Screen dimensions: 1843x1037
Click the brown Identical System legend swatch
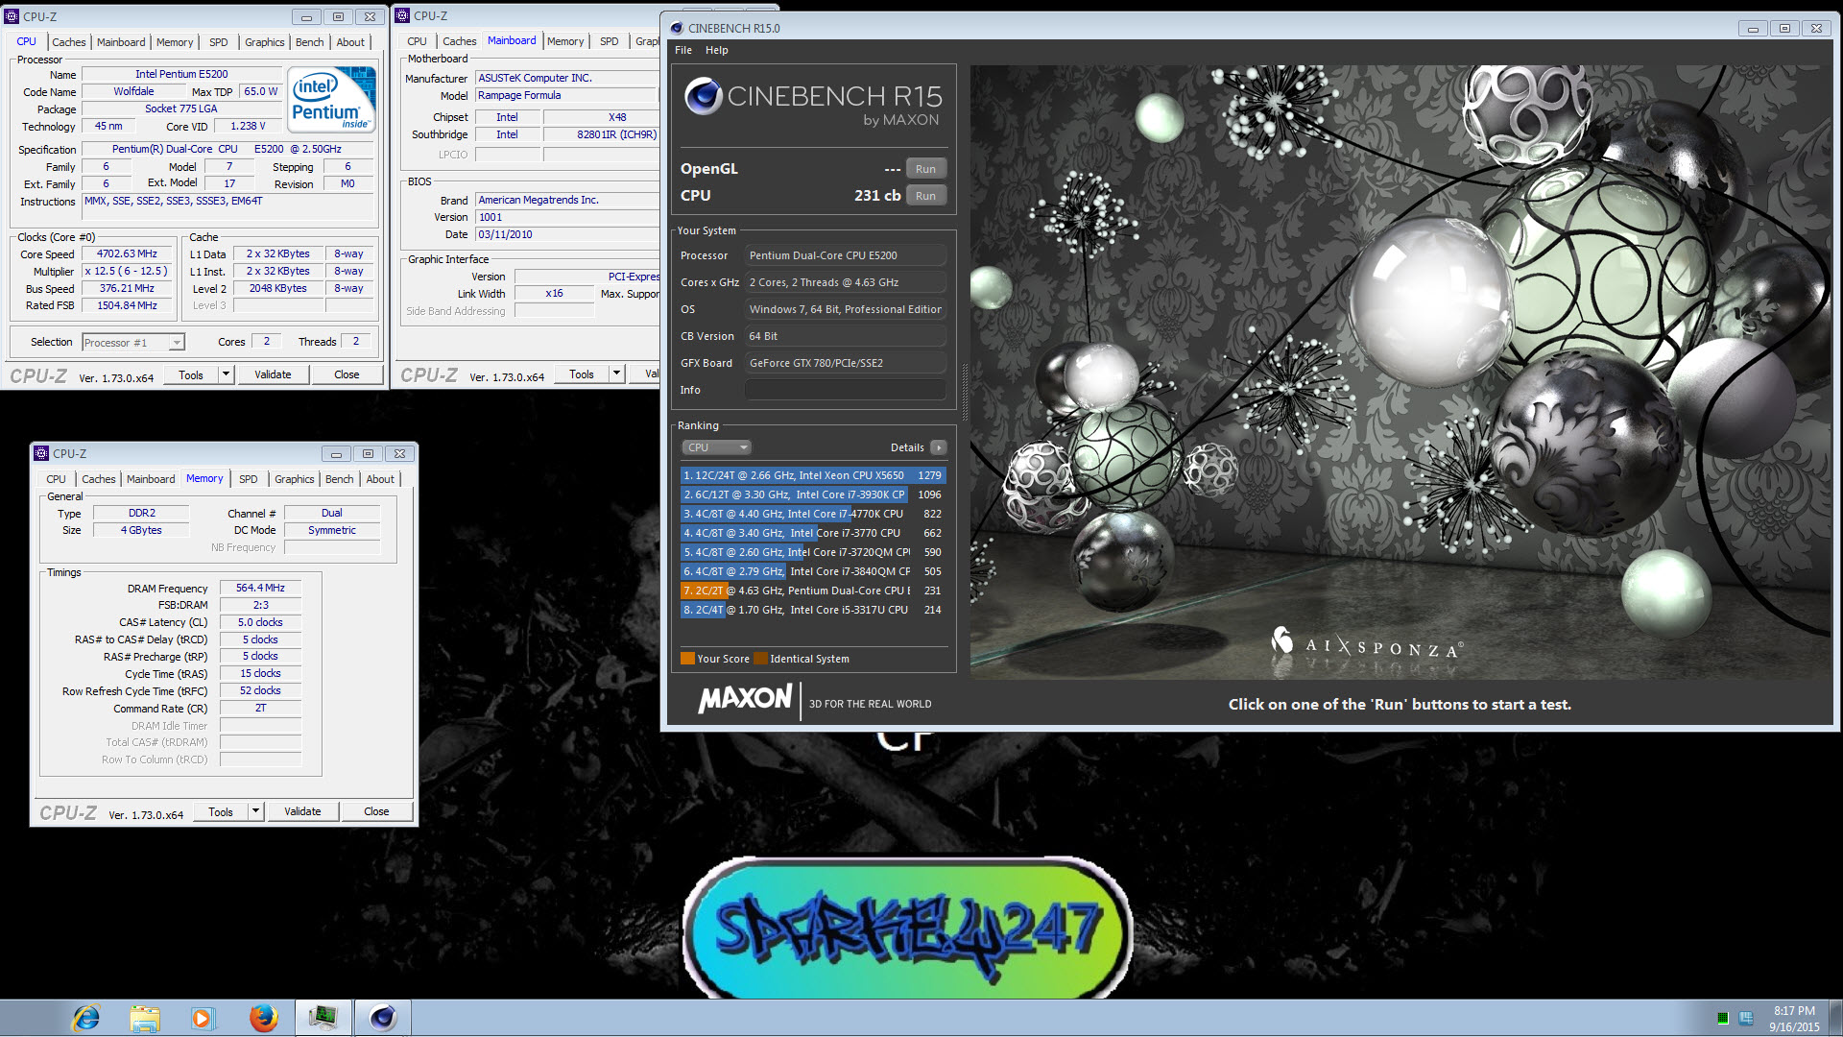[760, 659]
